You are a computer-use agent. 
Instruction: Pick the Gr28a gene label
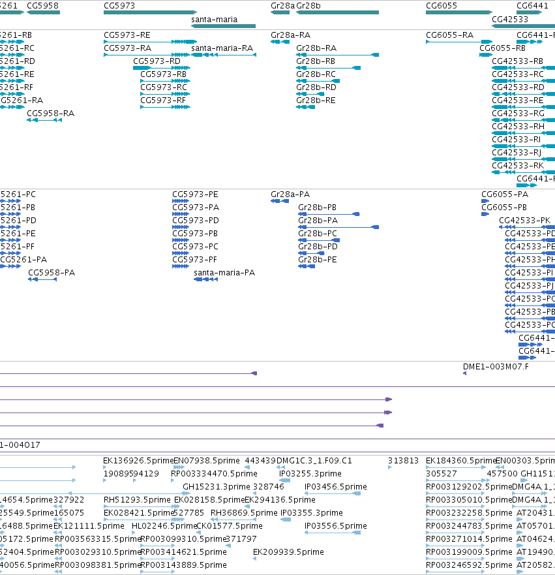(x=282, y=5)
